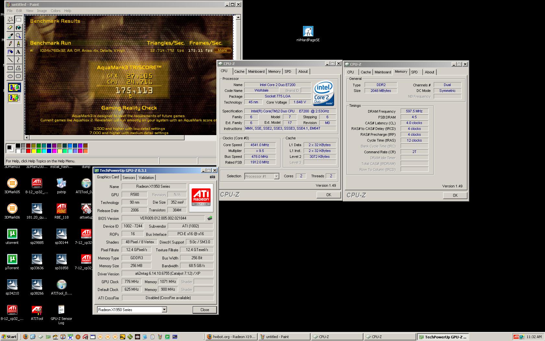Open the Radeon X1950 Series card dropdown
The height and width of the screenshot is (341, 545).
(164, 309)
